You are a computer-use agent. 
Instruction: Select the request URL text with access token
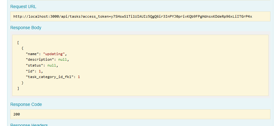coord(133,16)
